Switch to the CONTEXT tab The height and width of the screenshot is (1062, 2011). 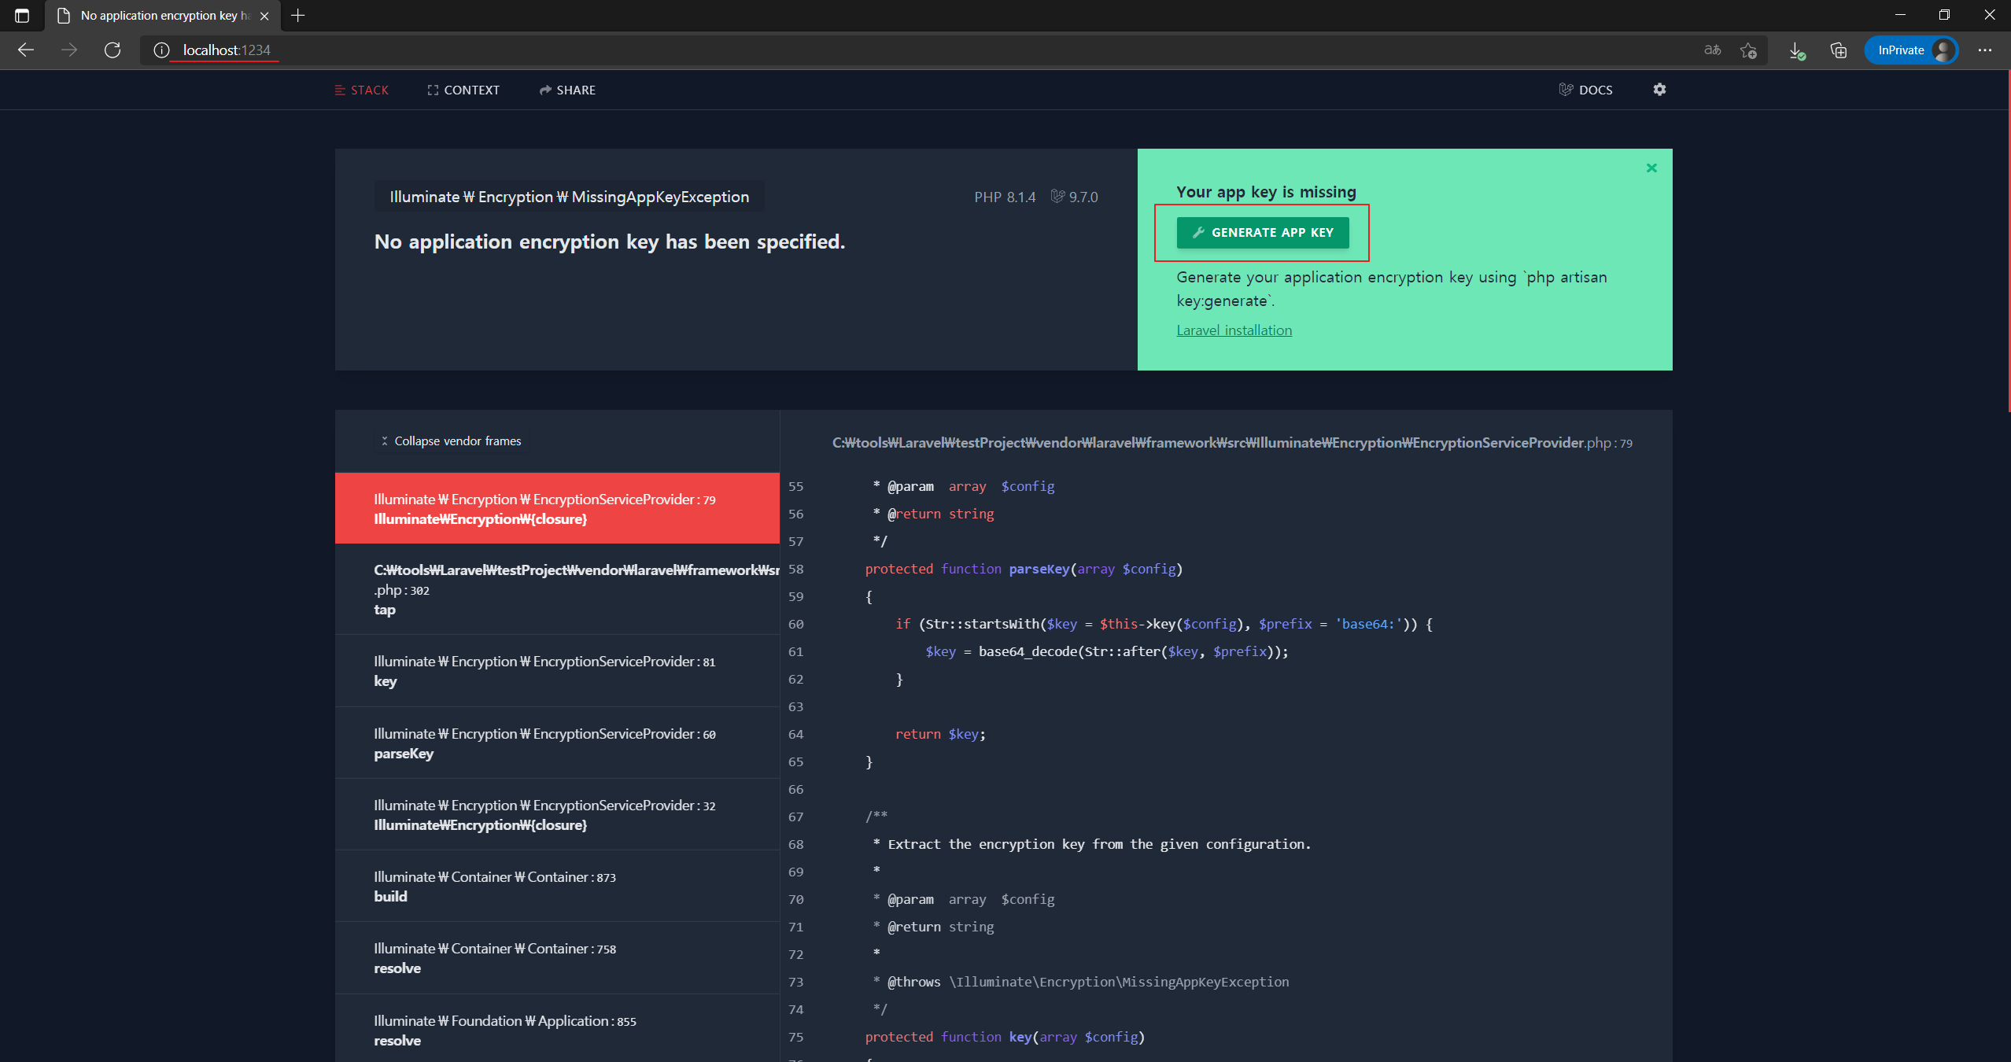(463, 90)
